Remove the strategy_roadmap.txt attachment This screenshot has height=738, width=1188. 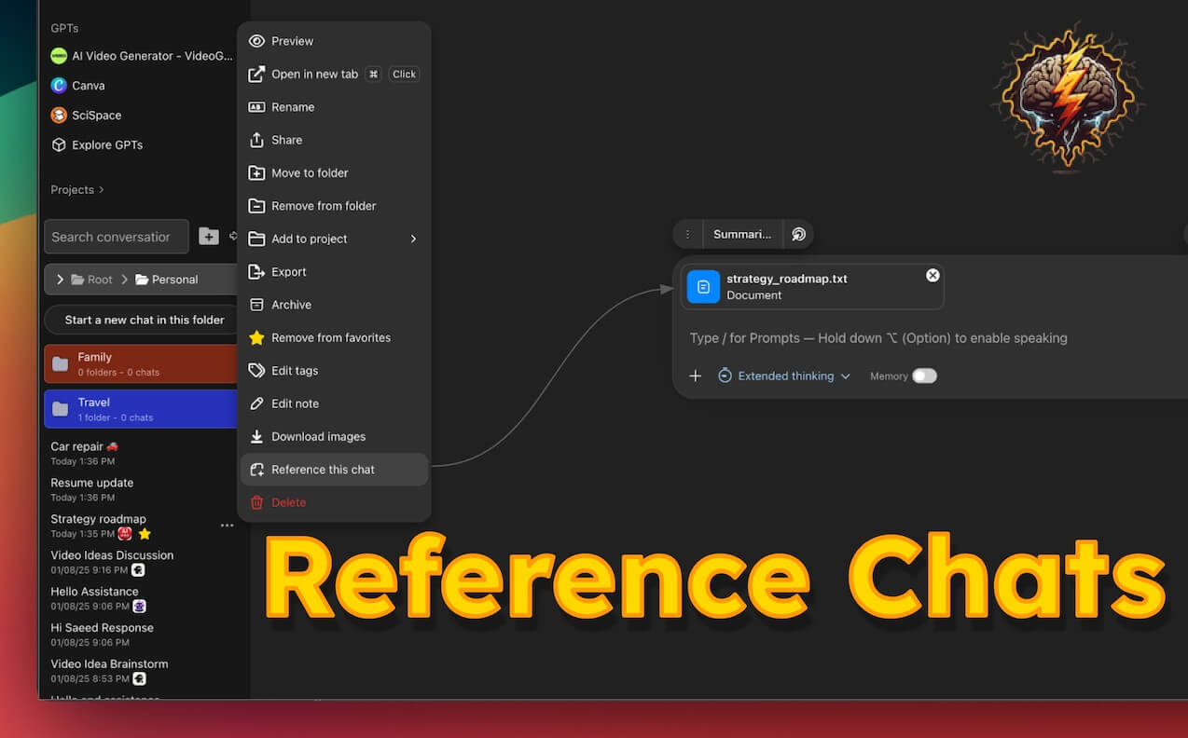click(x=932, y=276)
